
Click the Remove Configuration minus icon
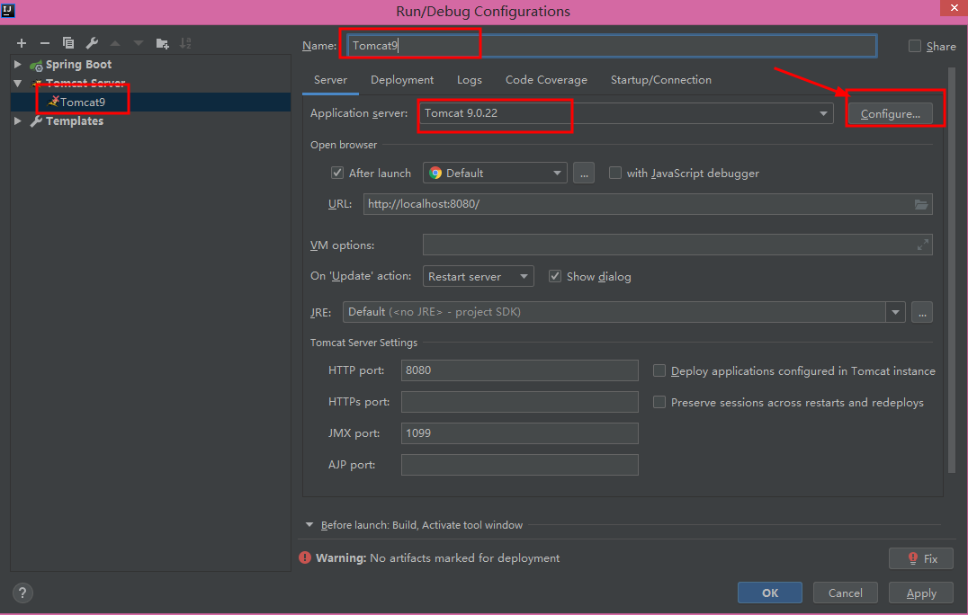coord(45,43)
